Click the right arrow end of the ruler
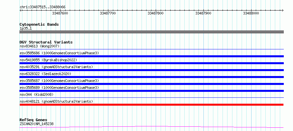This screenshot has height=131, width=293. [x=283, y=10]
